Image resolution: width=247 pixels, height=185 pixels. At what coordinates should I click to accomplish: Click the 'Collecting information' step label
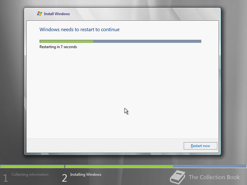tap(30, 175)
